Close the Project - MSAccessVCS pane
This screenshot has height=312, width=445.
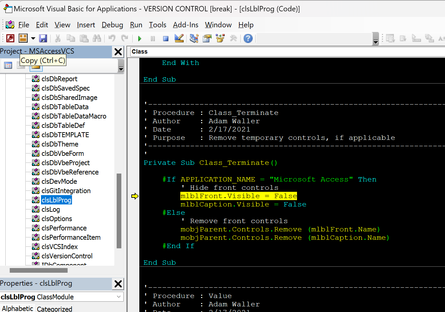118,52
